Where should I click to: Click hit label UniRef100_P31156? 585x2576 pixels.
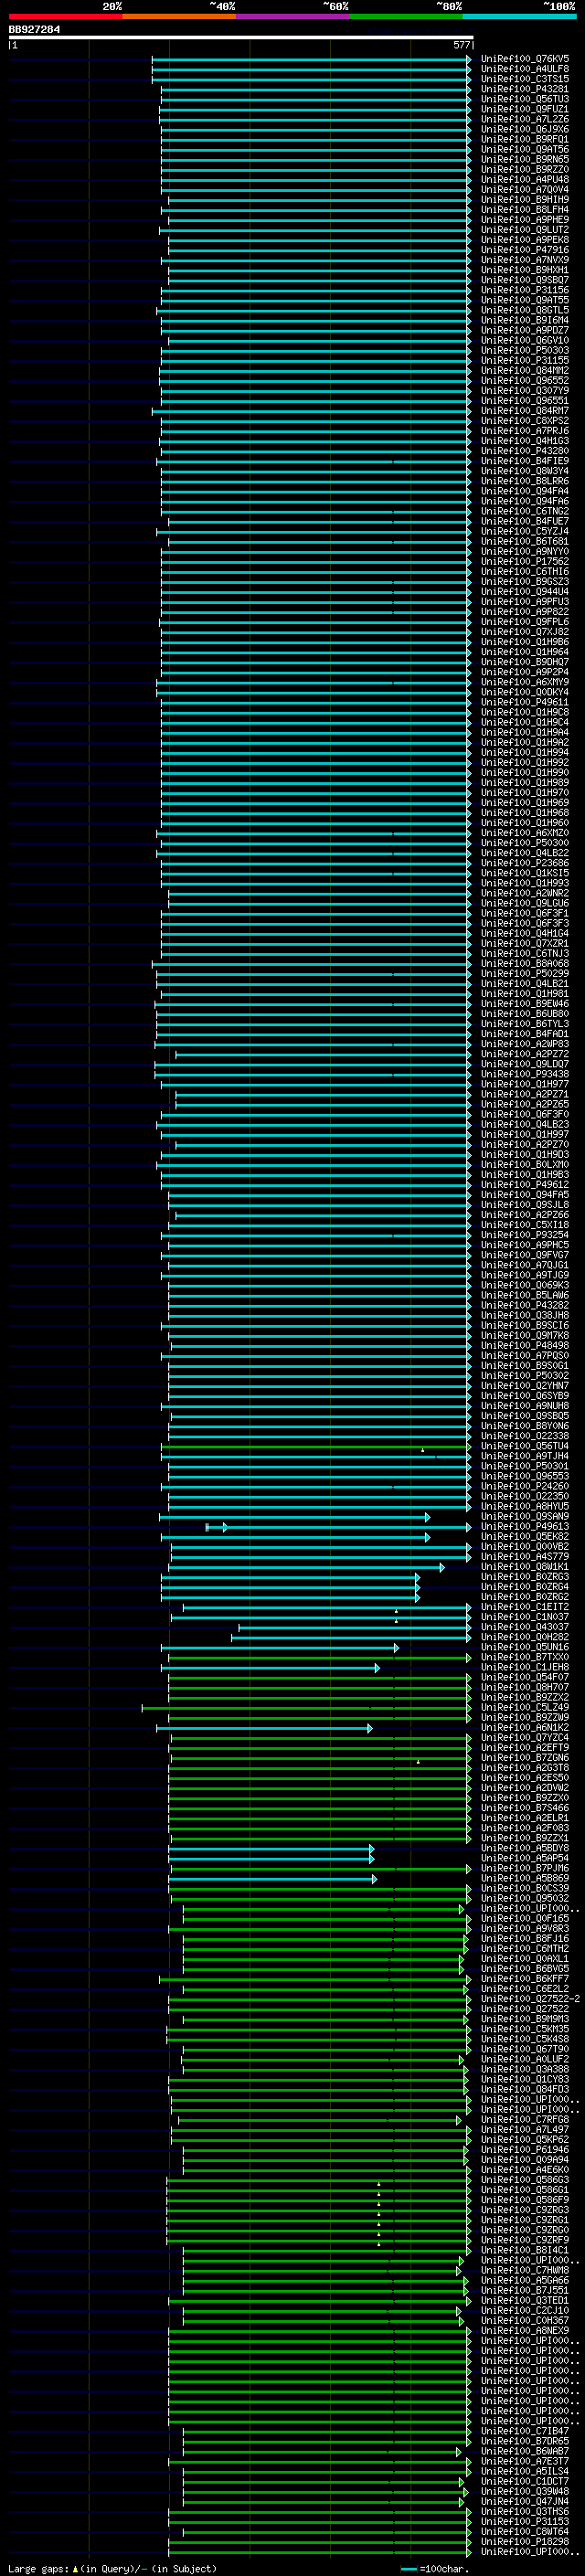(x=525, y=290)
